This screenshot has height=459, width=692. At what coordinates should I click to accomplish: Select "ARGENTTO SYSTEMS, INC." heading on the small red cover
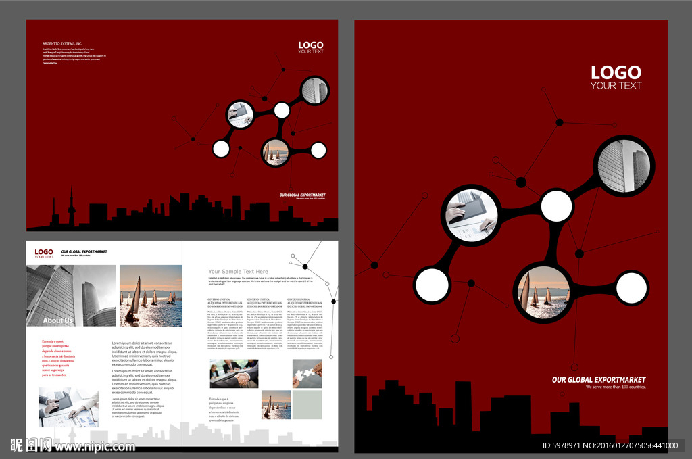pyautogui.click(x=62, y=44)
